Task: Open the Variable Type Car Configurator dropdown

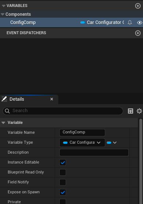Action: (82, 143)
